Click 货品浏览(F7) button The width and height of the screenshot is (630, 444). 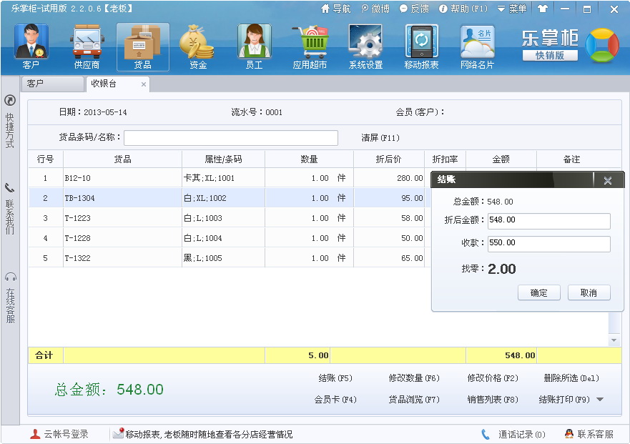pos(414,400)
